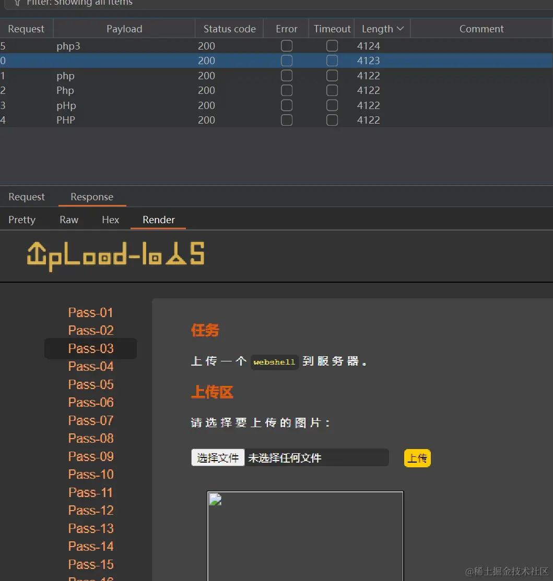Click the Timeout column header

332,29
